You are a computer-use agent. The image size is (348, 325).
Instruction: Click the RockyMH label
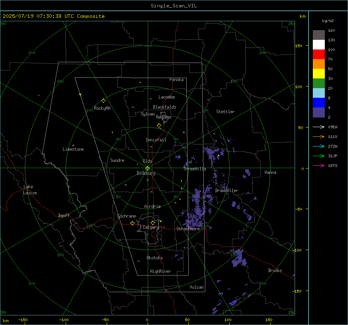coord(102,108)
